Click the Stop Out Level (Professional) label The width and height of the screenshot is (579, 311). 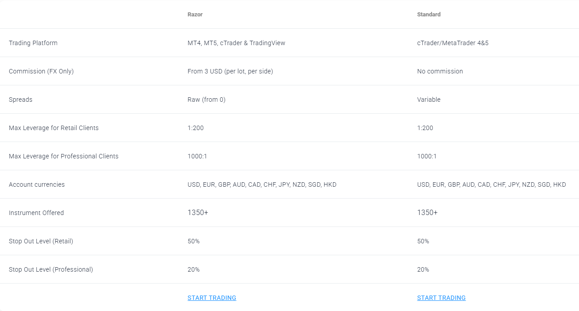pyautogui.click(x=51, y=269)
